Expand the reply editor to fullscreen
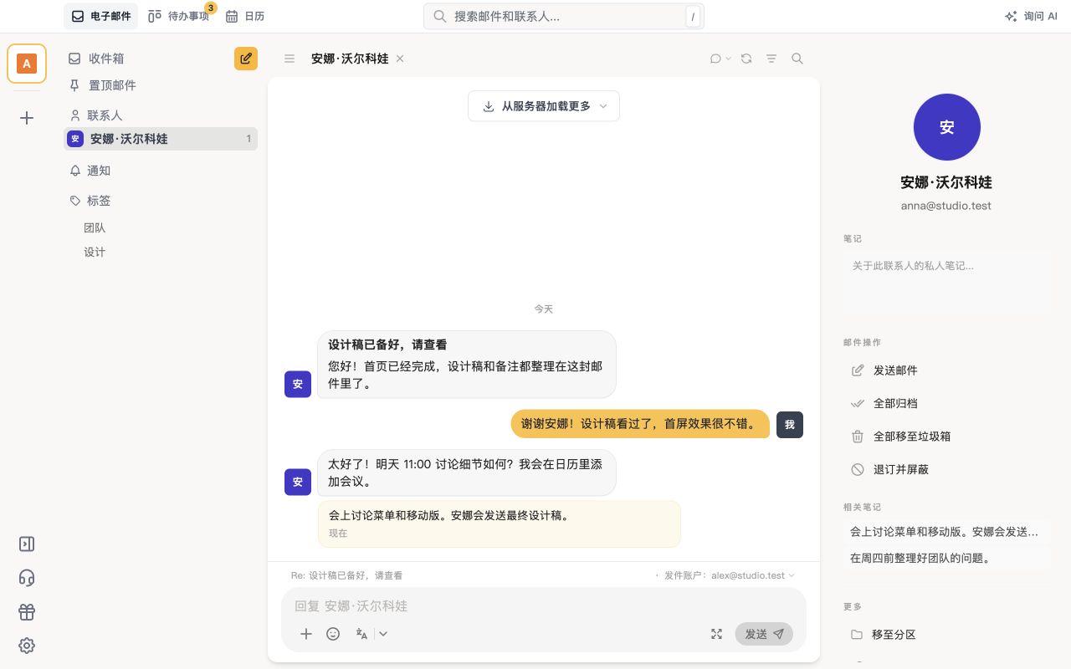The width and height of the screenshot is (1071, 669). (716, 634)
